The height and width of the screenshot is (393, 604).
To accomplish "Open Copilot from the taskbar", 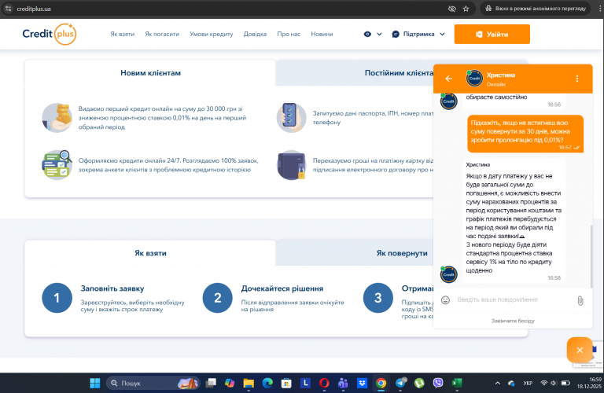I will [230, 383].
